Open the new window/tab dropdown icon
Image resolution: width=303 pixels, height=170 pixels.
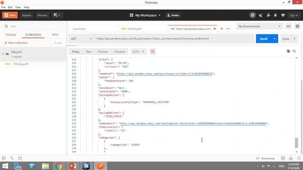click(x=57, y=15)
